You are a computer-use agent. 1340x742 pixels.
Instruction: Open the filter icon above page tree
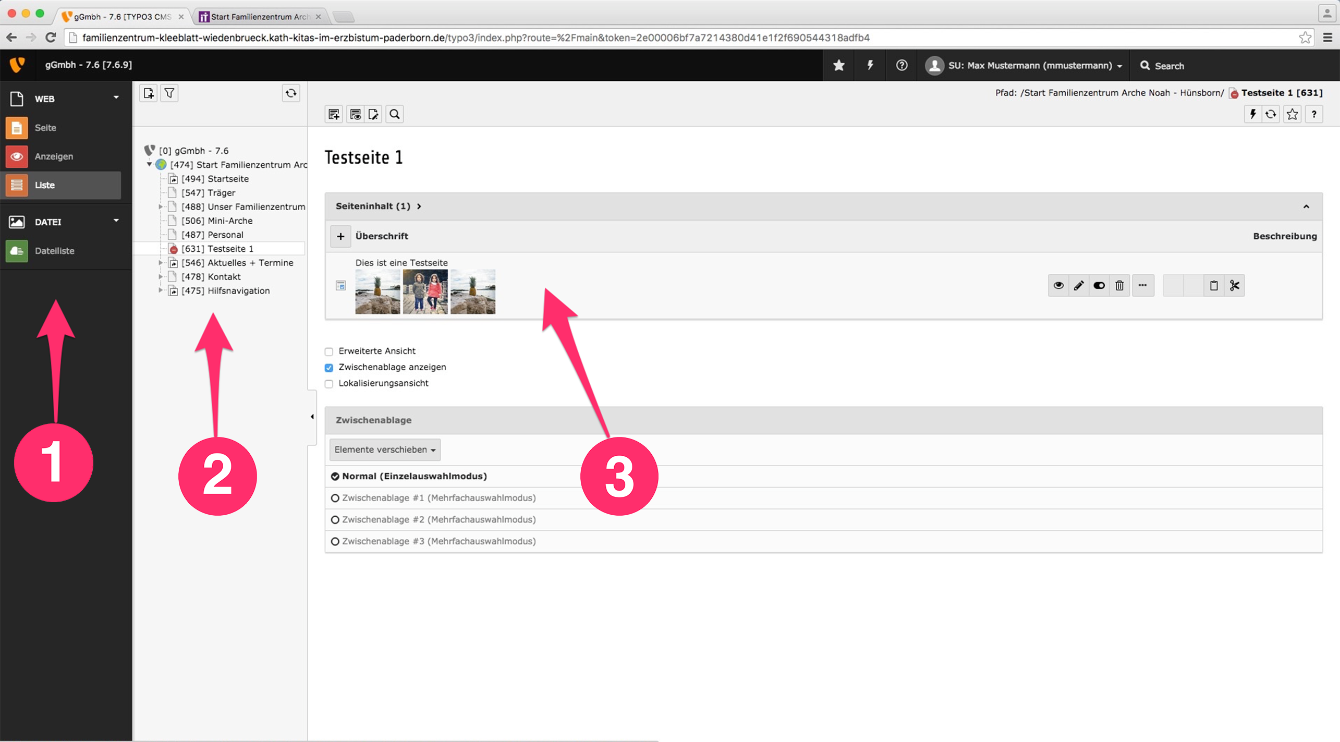pyautogui.click(x=169, y=93)
